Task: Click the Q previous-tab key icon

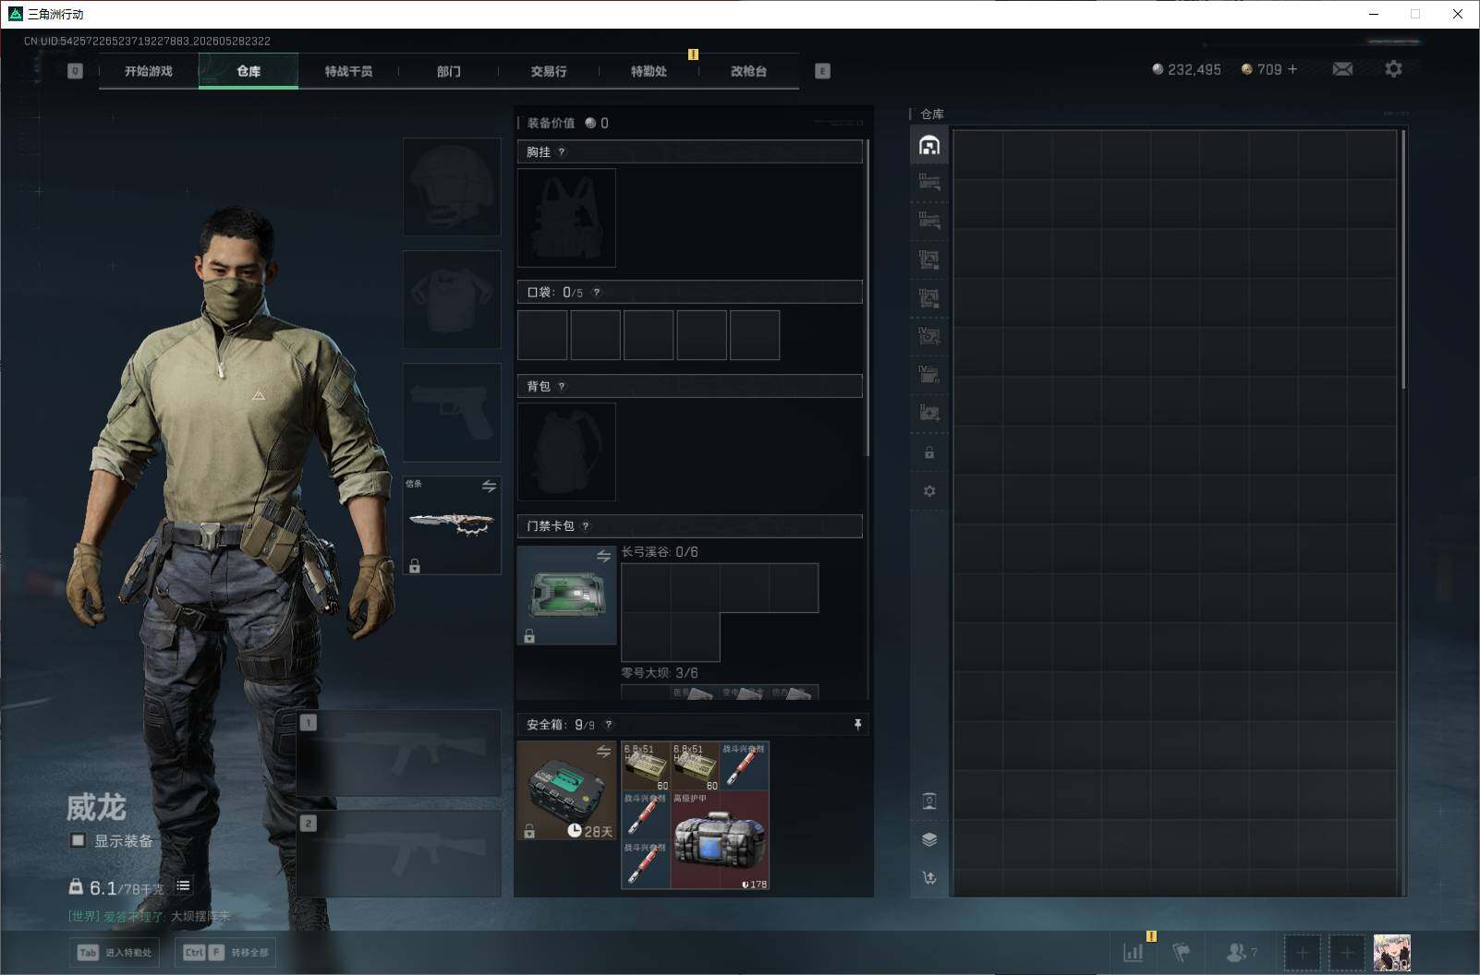Action: (x=76, y=71)
